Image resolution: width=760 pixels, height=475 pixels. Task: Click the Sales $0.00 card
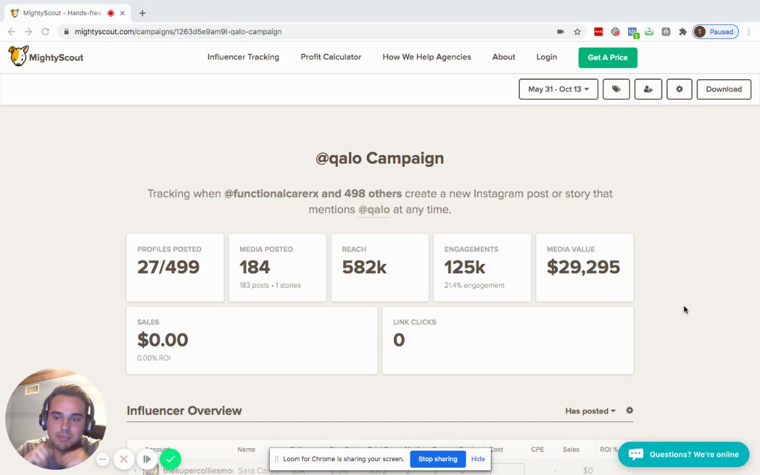pos(251,340)
